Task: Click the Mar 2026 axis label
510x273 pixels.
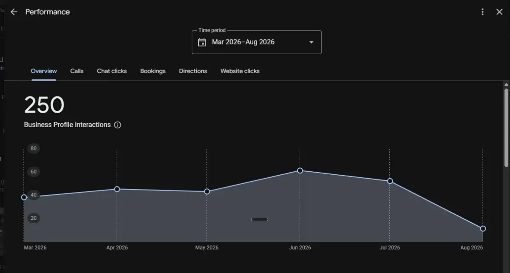Action: (x=35, y=248)
